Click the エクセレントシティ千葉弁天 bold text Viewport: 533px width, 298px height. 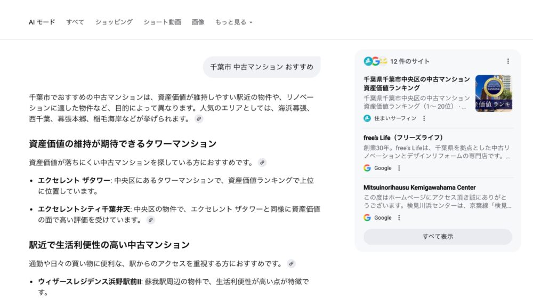pyautogui.click(x=84, y=209)
